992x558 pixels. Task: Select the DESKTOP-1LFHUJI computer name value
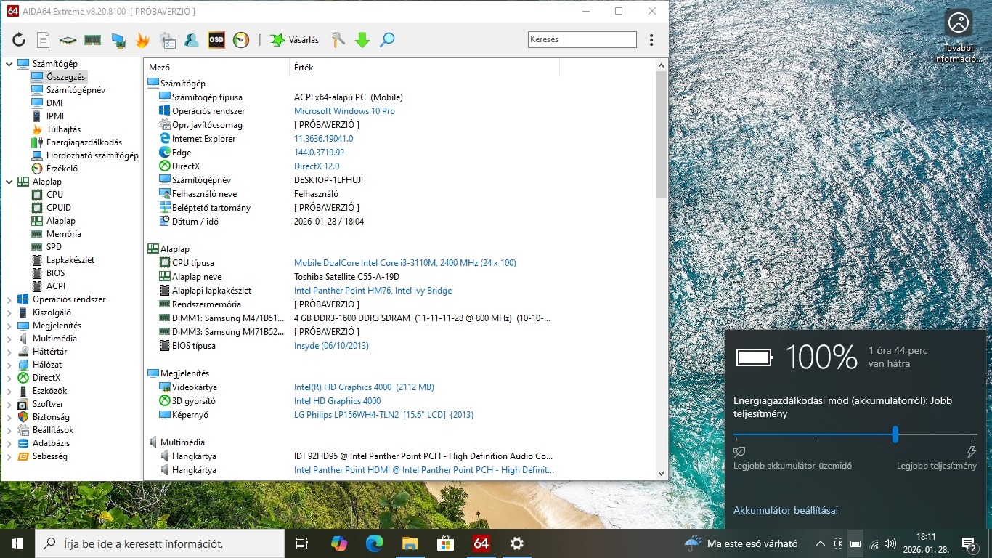(328, 180)
